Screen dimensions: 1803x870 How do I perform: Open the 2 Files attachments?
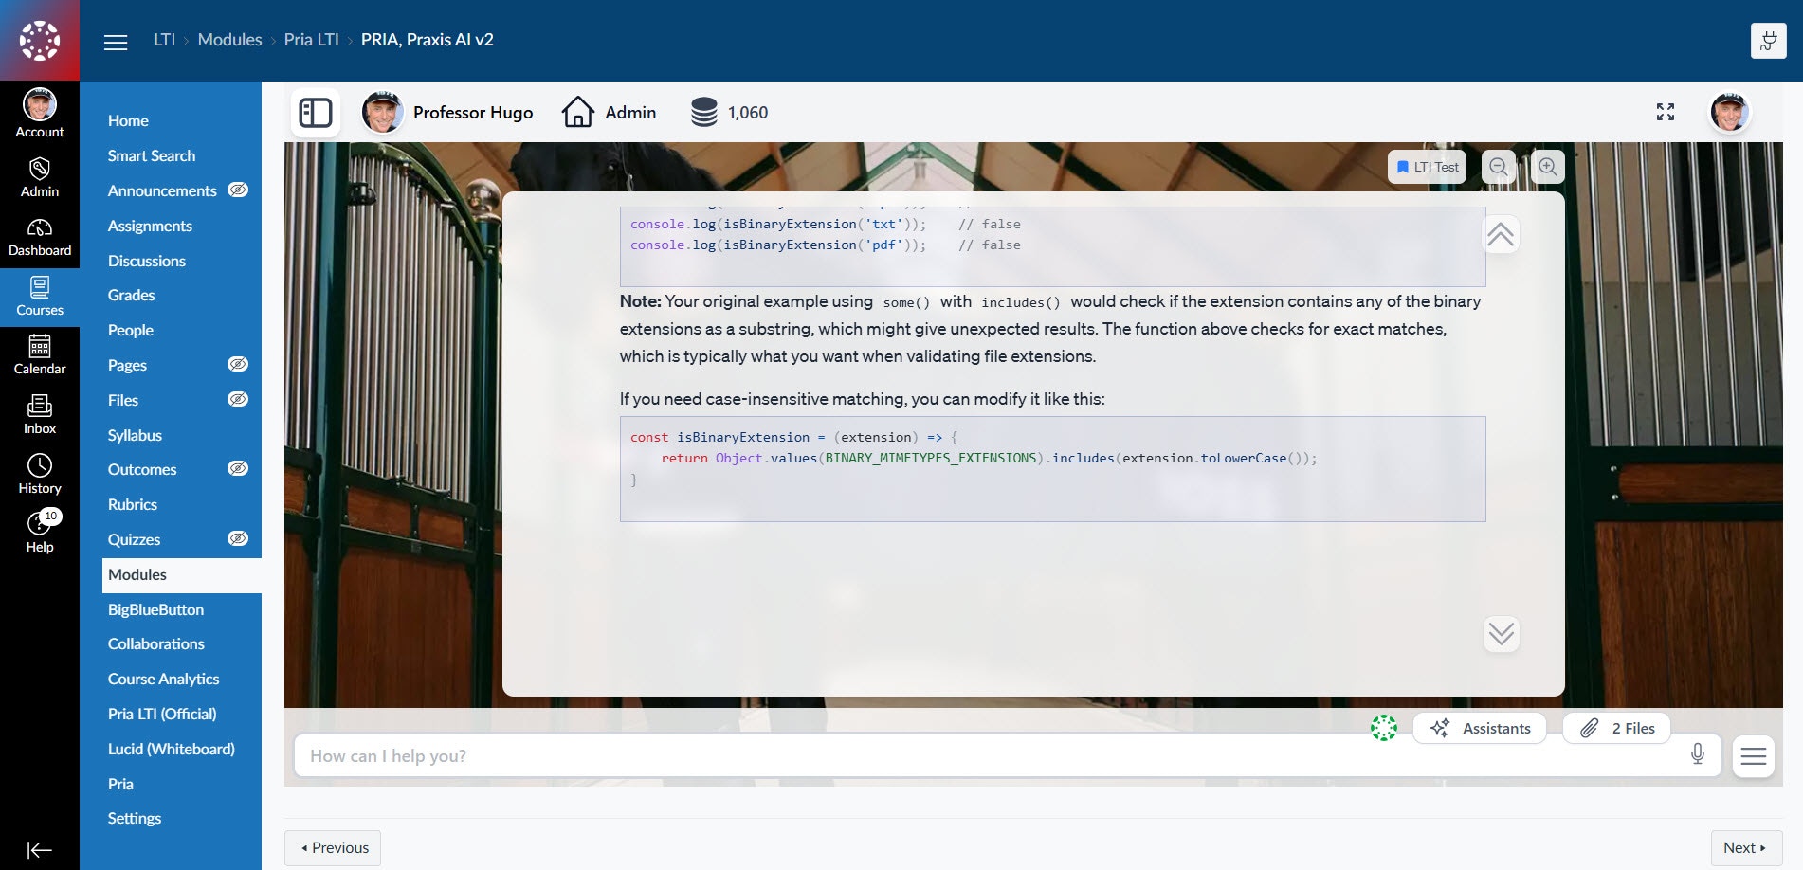tap(1616, 728)
